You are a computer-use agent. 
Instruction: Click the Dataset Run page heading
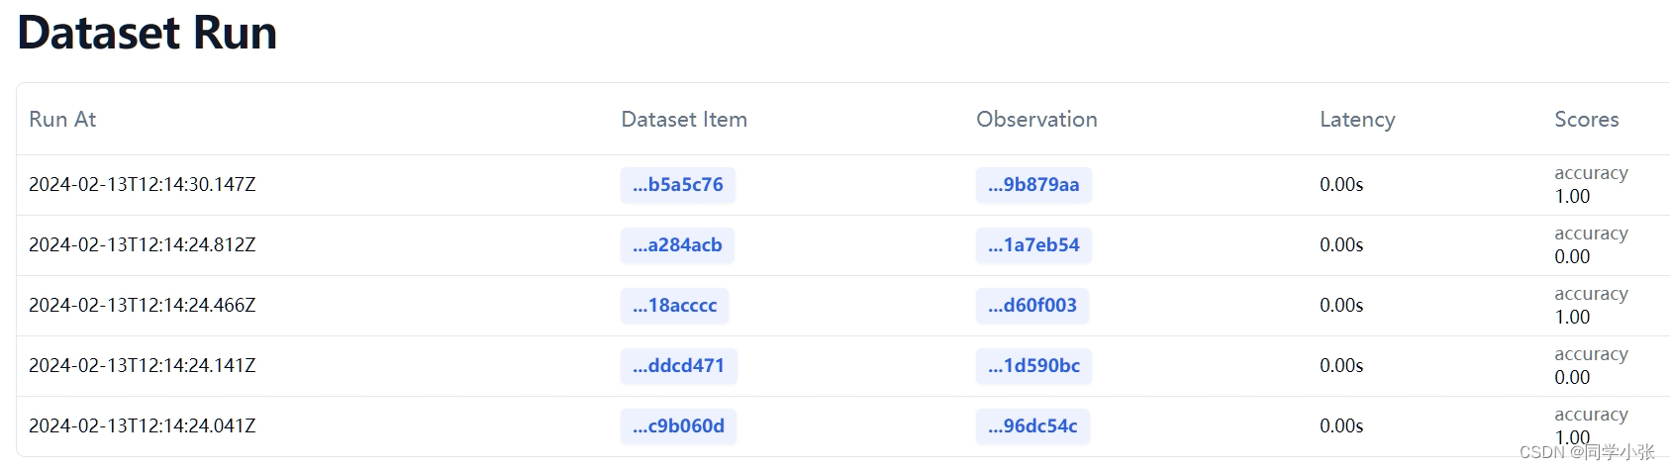pyautogui.click(x=147, y=33)
